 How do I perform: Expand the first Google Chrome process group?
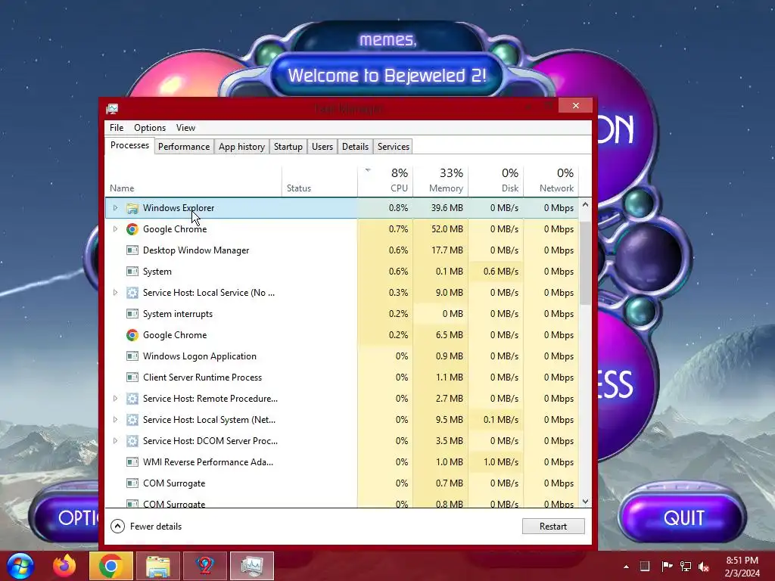115,229
